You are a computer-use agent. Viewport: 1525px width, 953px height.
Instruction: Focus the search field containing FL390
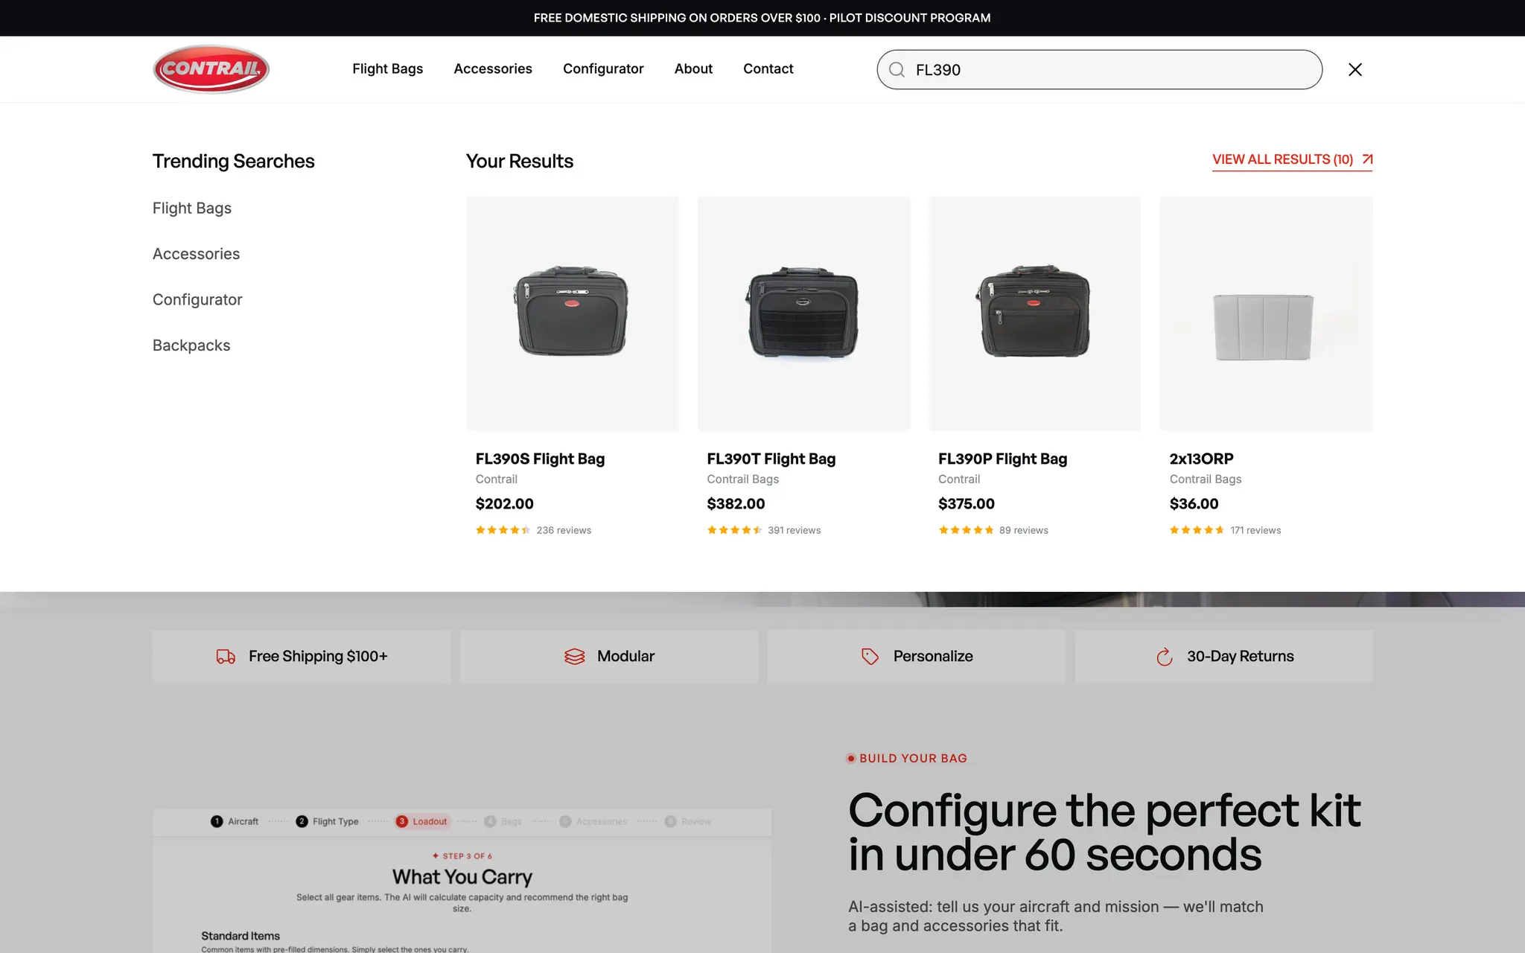(1100, 70)
